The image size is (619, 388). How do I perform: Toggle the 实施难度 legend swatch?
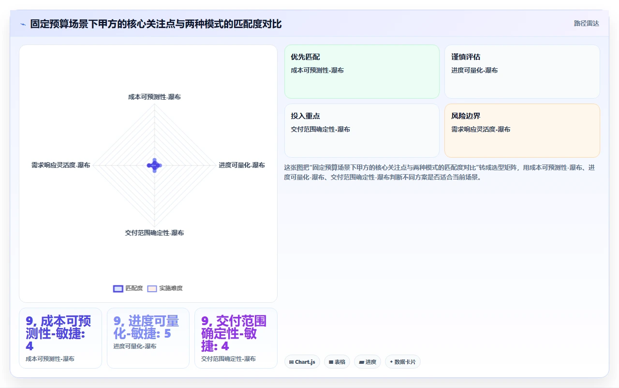152,288
